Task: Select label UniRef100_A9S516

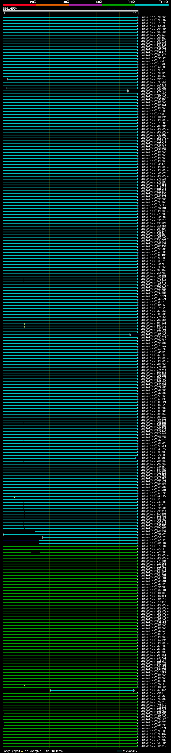Action: click(153, 70)
